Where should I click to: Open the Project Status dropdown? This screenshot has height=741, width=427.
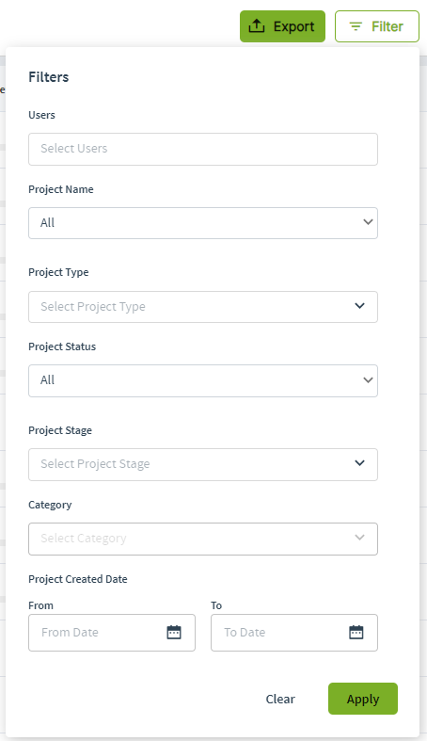click(x=203, y=380)
